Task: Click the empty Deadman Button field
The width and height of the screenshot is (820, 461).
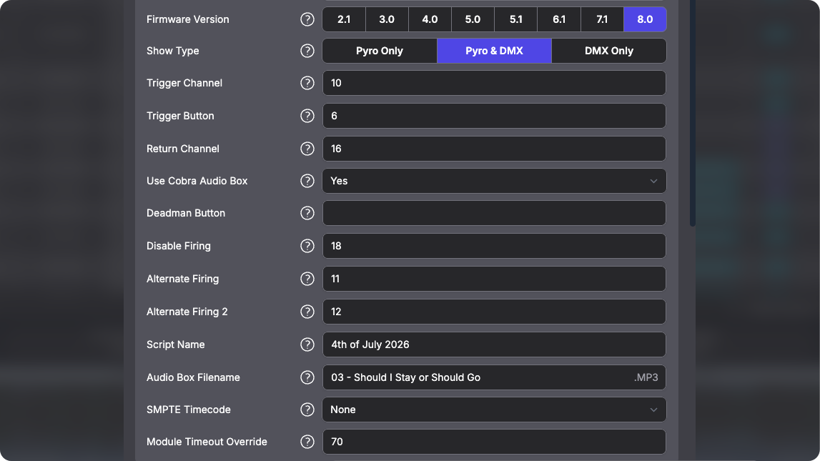Action: [494, 213]
